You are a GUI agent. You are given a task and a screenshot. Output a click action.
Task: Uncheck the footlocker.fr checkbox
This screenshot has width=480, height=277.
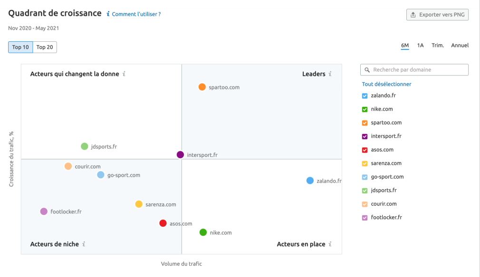coord(365,218)
